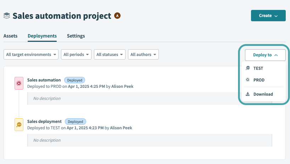The image size is (290, 164).
Task: Click the yellow Sales deployment icon
Action: point(19,125)
